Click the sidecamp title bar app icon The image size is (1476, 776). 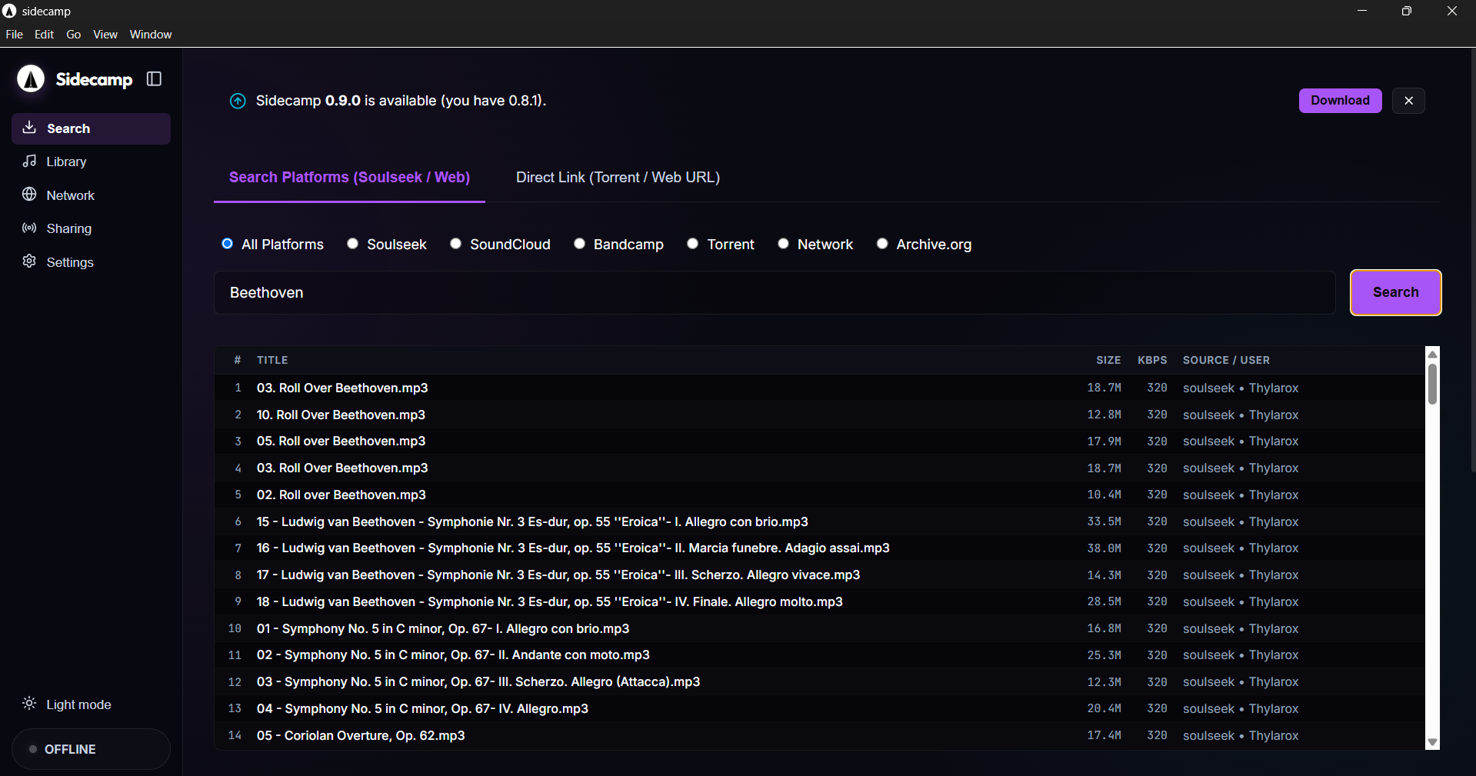click(x=9, y=11)
